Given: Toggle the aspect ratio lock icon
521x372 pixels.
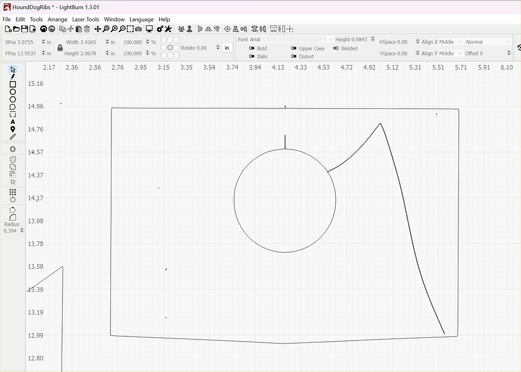Looking at the screenshot, I should coord(60,48).
